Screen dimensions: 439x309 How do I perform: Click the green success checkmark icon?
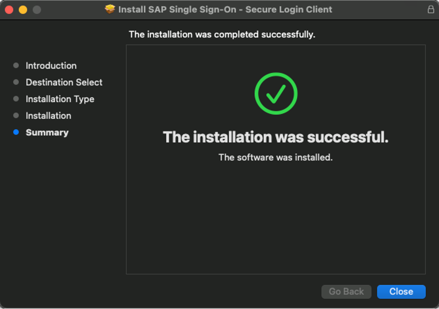(276, 94)
